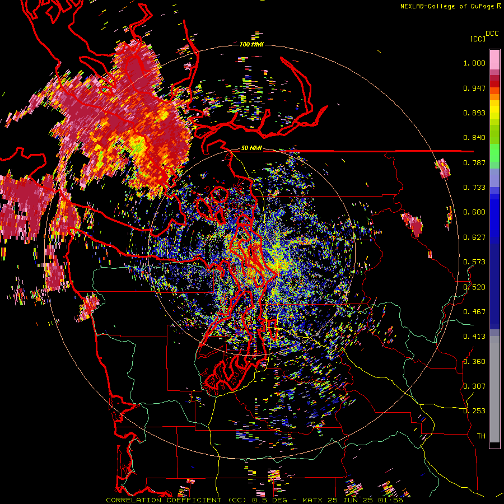Click the 1.000 color scale value
The width and height of the screenshot is (504, 504).
pyautogui.click(x=474, y=63)
